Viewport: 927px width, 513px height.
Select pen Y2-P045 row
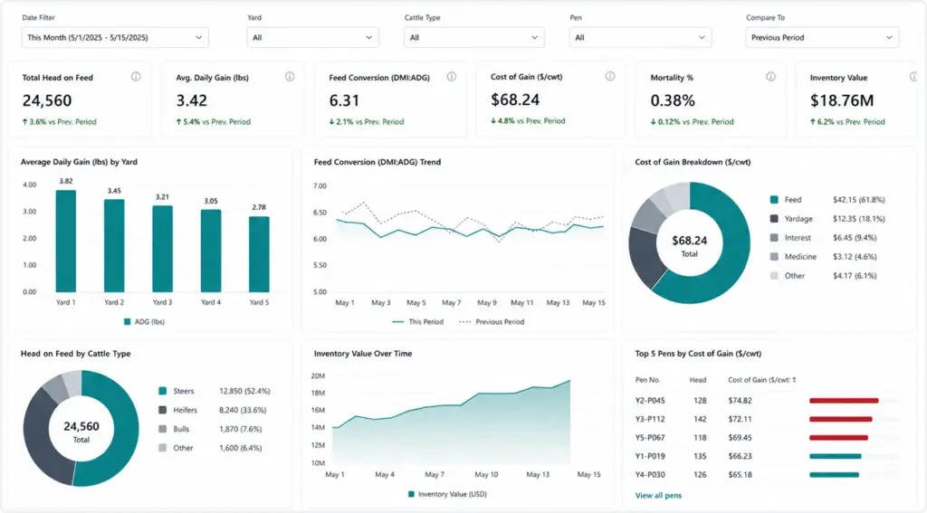tap(768, 400)
